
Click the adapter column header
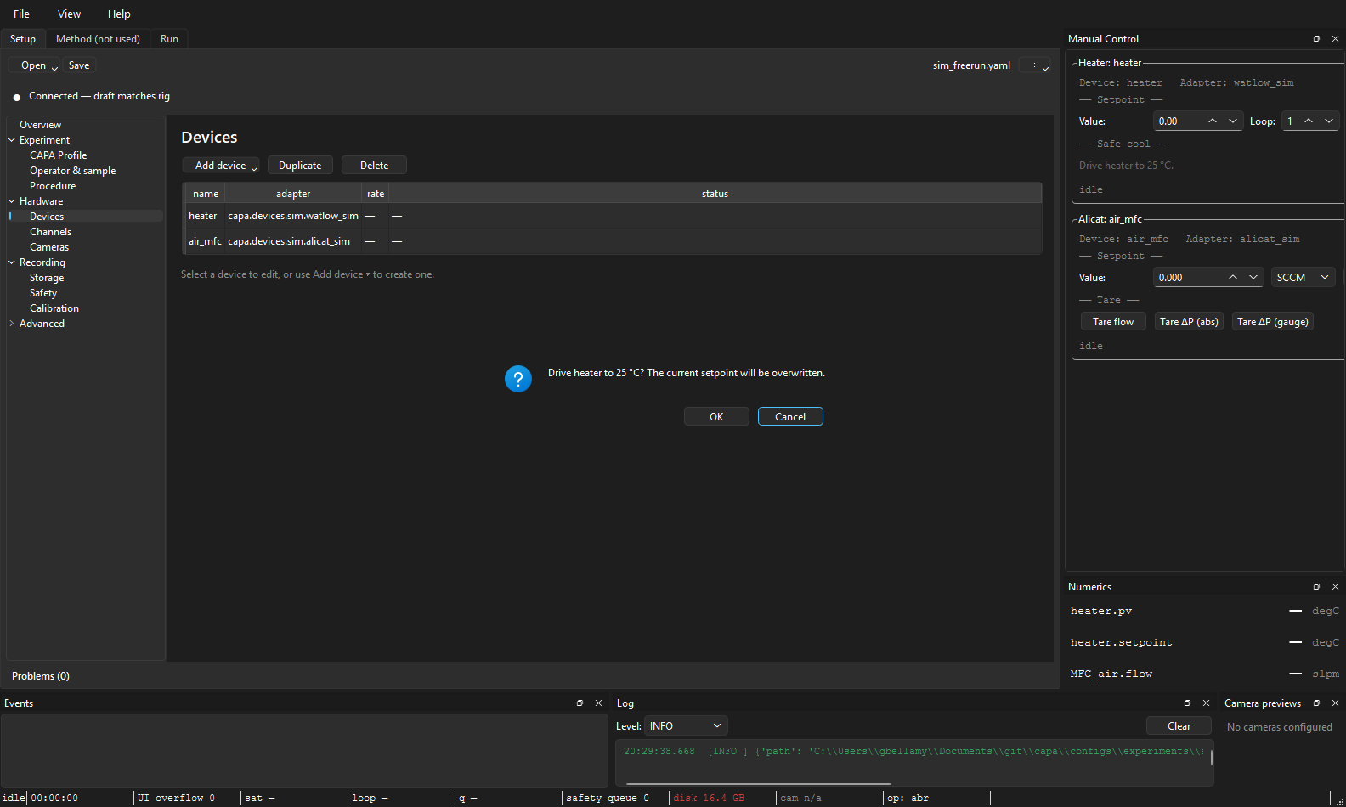pos(293,194)
